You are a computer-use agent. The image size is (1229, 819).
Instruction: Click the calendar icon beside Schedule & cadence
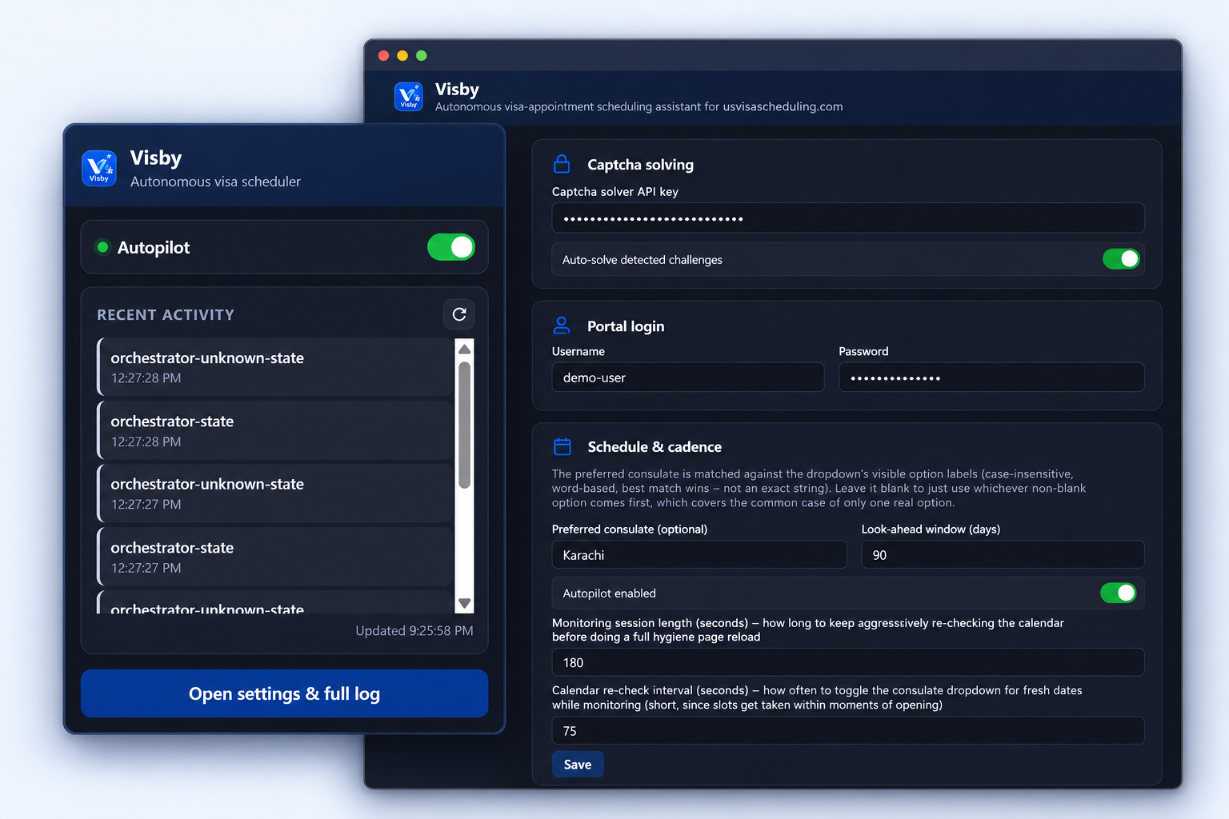562,446
